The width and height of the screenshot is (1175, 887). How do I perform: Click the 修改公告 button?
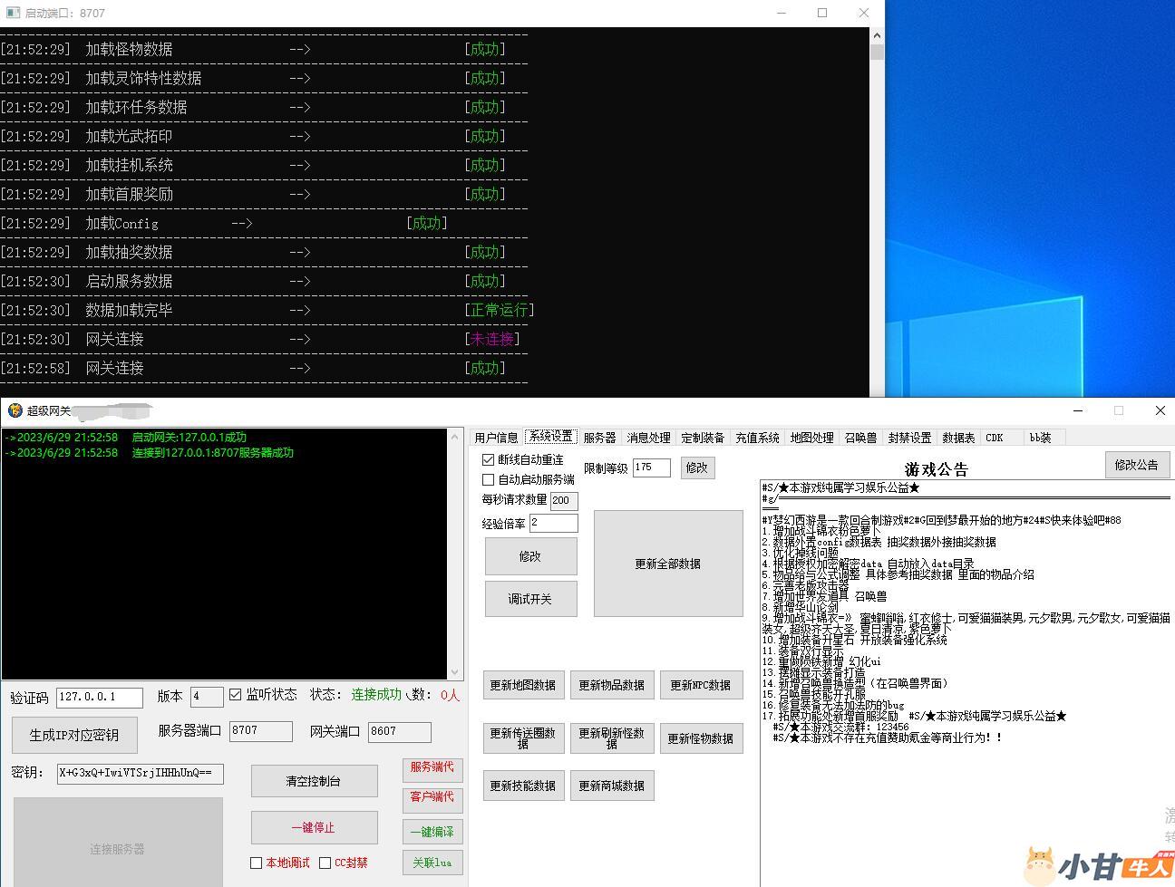[x=1135, y=465]
